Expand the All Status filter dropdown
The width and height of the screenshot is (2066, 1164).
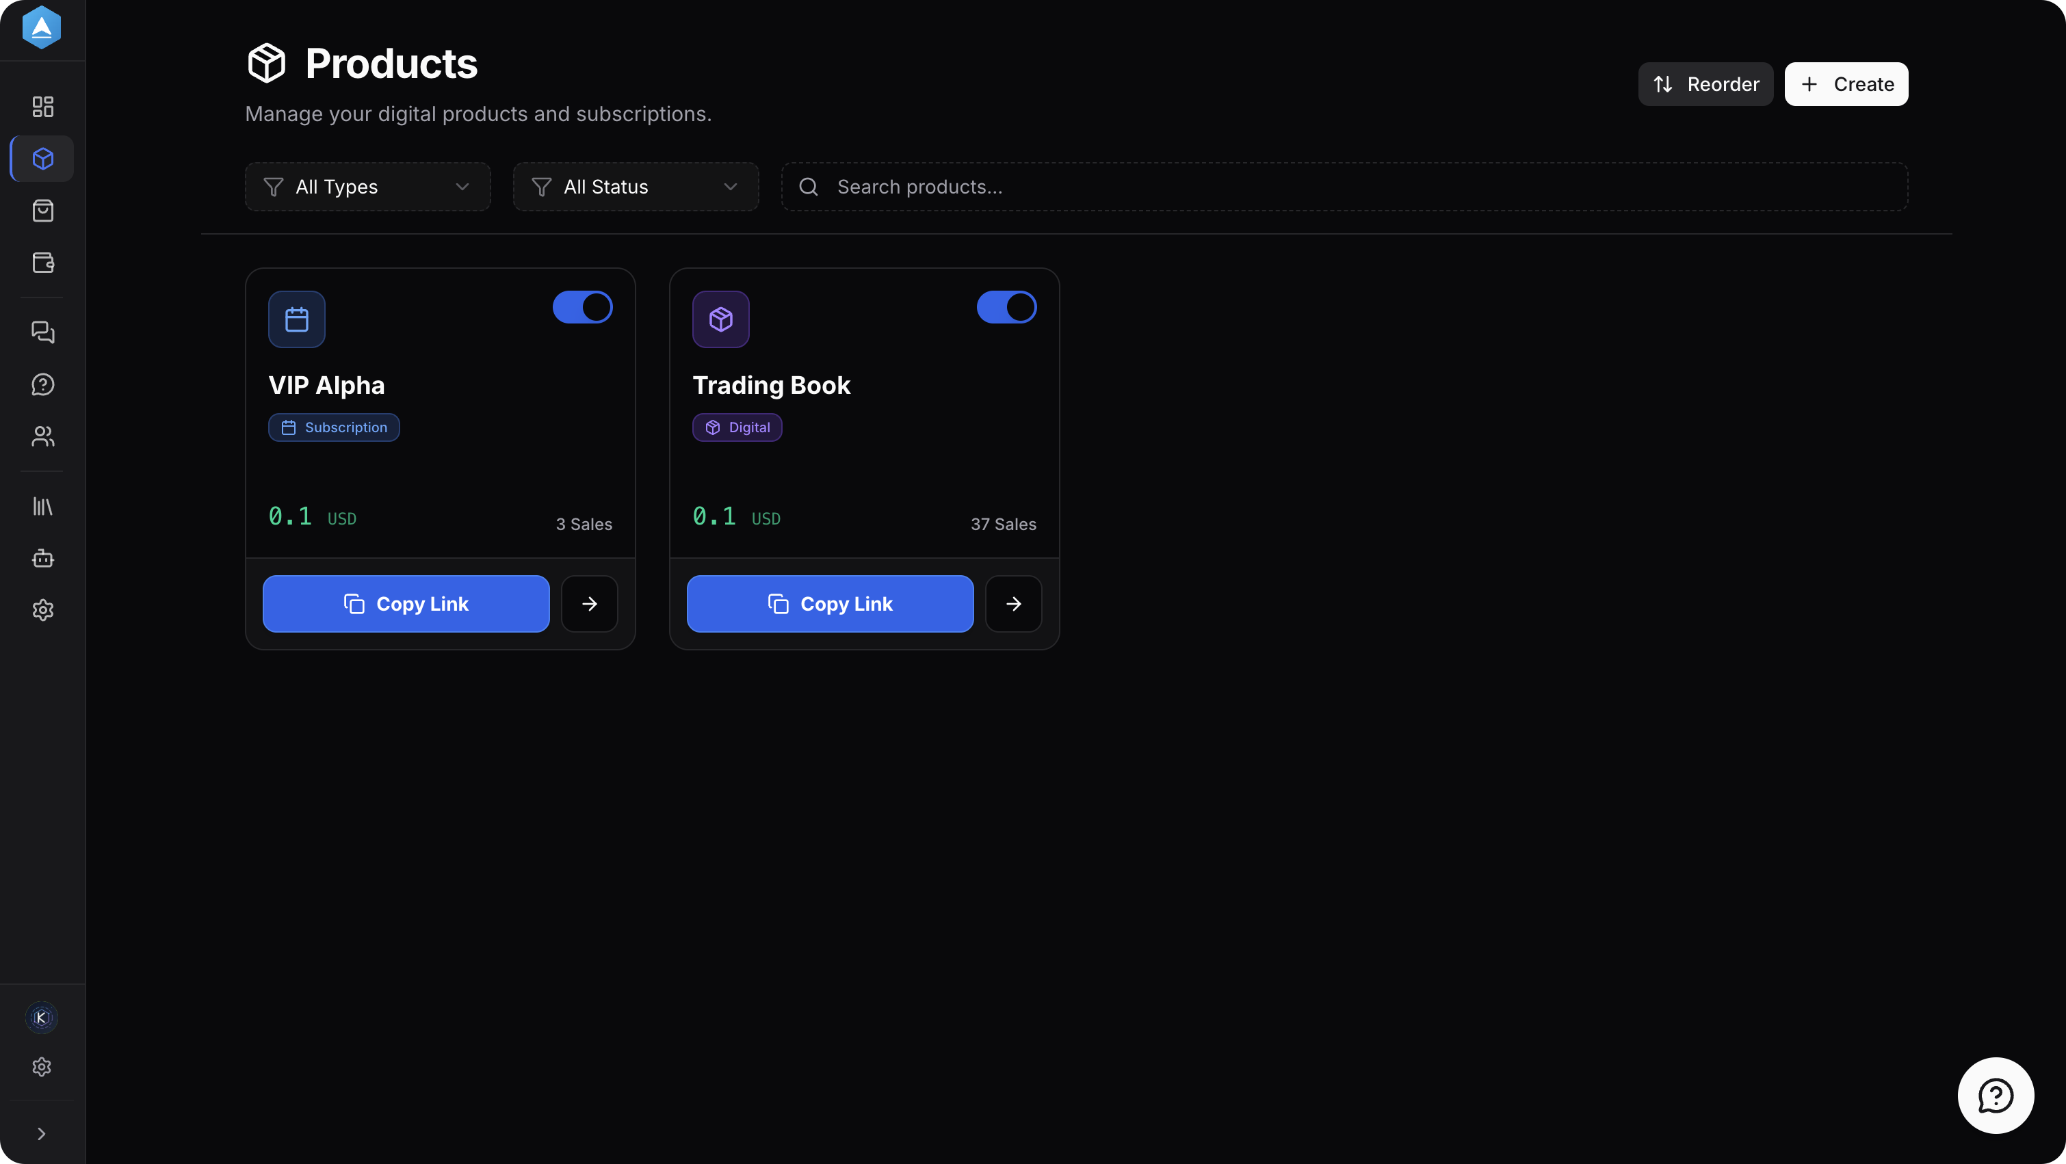[636, 187]
